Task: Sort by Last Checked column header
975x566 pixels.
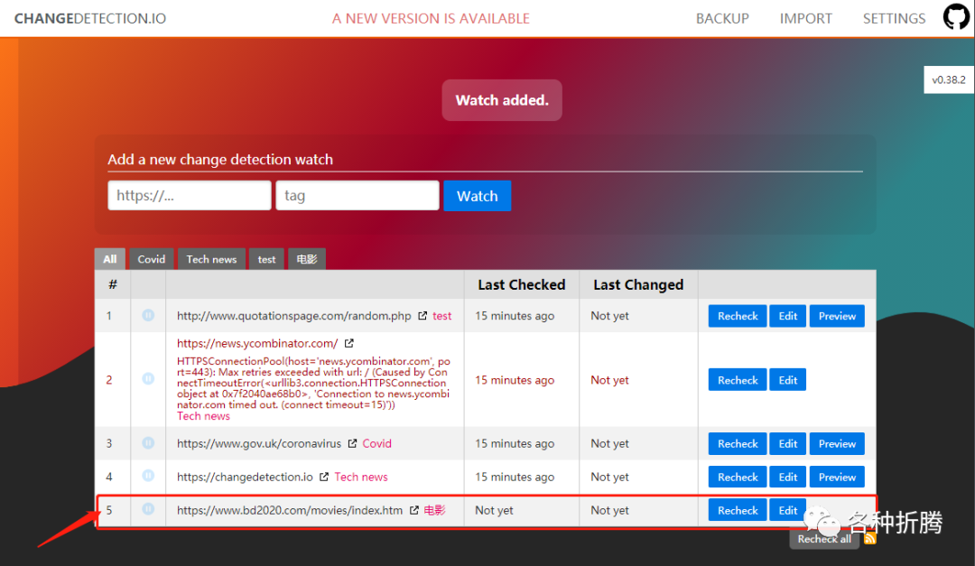Action: pos(522,284)
